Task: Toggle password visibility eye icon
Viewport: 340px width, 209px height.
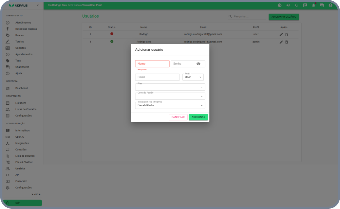Action: pos(198,64)
